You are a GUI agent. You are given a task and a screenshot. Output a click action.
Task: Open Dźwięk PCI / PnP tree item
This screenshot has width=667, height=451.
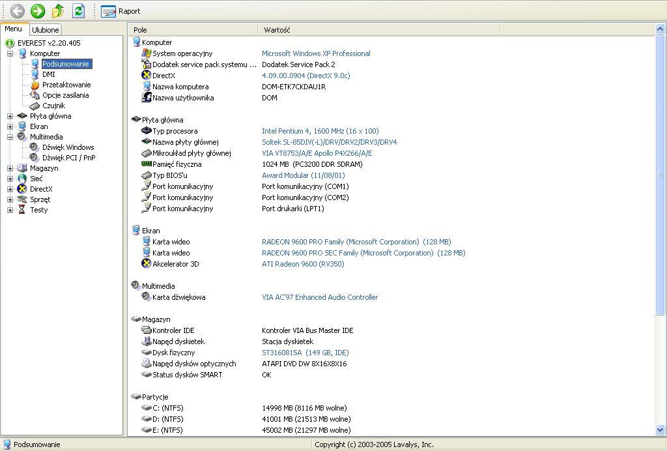coord(69,158)
